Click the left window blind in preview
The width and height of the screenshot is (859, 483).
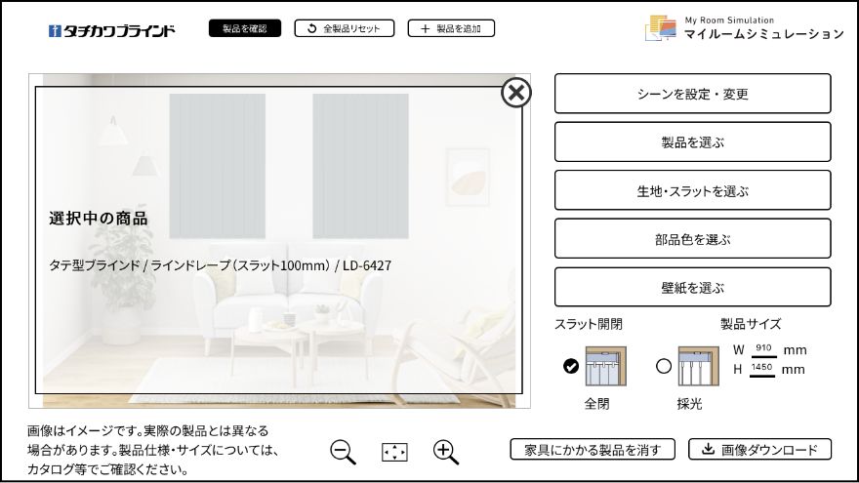pyautogui.click(x=217, y=166)
